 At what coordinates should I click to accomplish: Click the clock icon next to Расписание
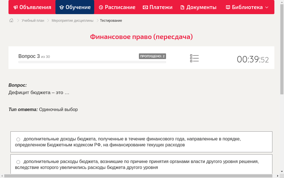[x=101, y=7]
